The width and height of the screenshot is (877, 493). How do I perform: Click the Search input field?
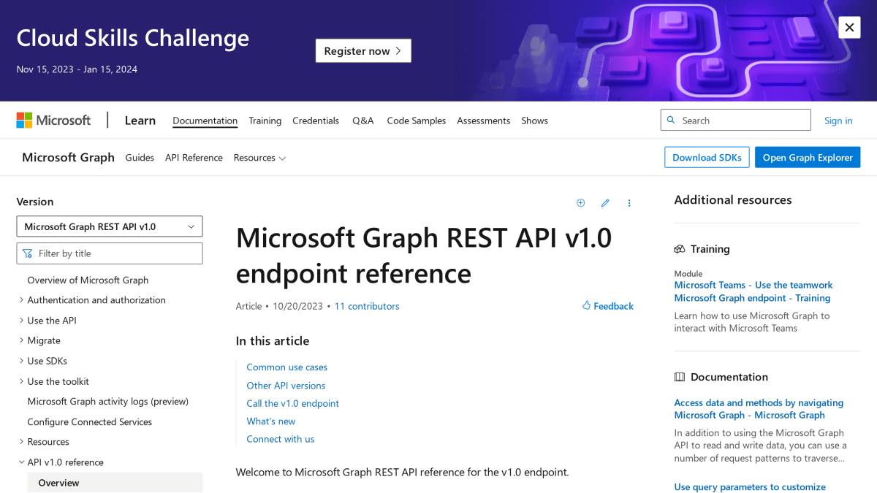tap(735, 121)
